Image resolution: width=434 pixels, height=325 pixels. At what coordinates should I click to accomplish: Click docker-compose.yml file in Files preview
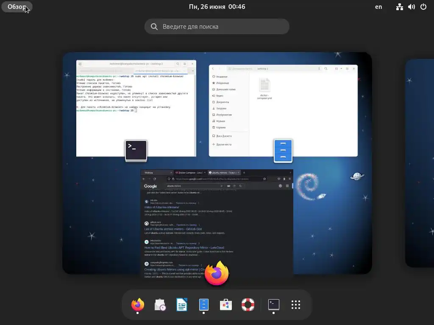pyautogui.click(x=264, y=88)
